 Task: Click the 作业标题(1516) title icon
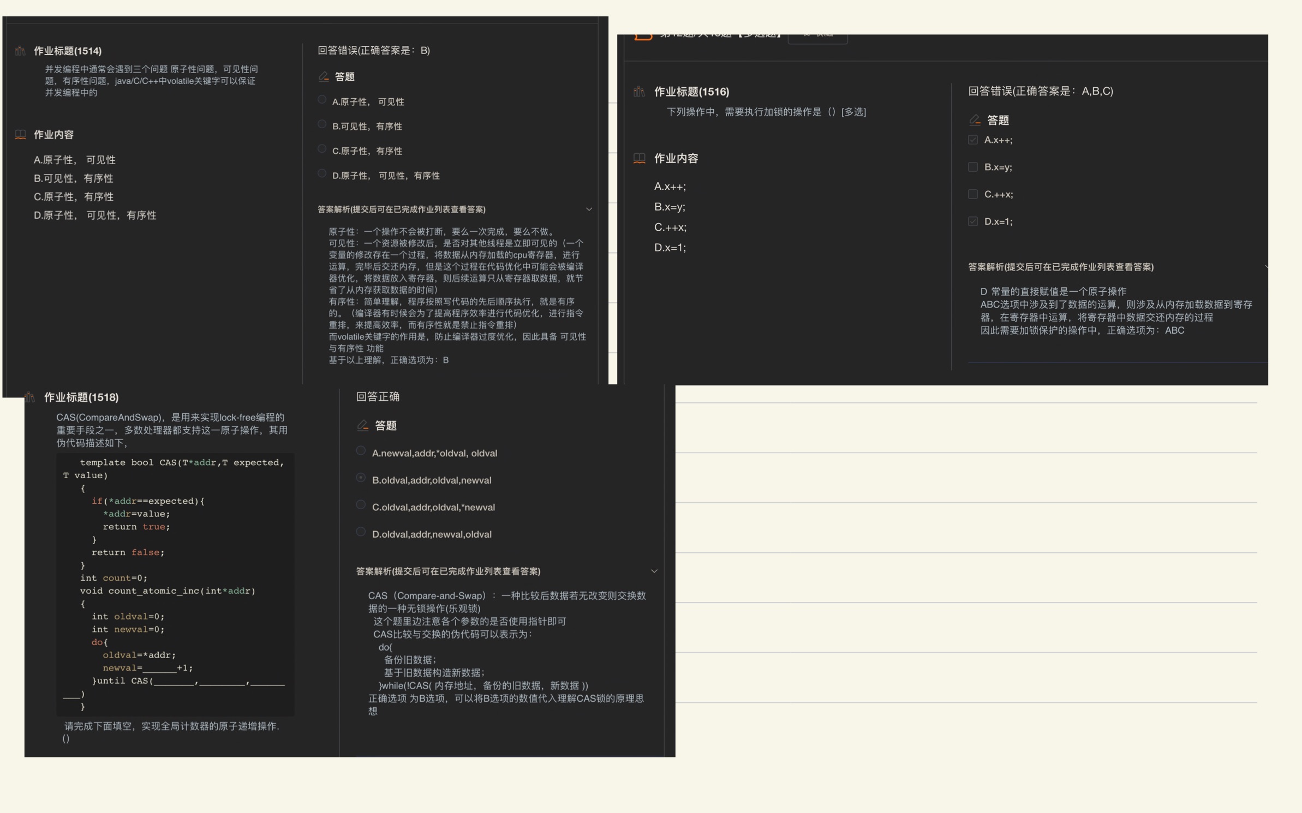[639, 92]
